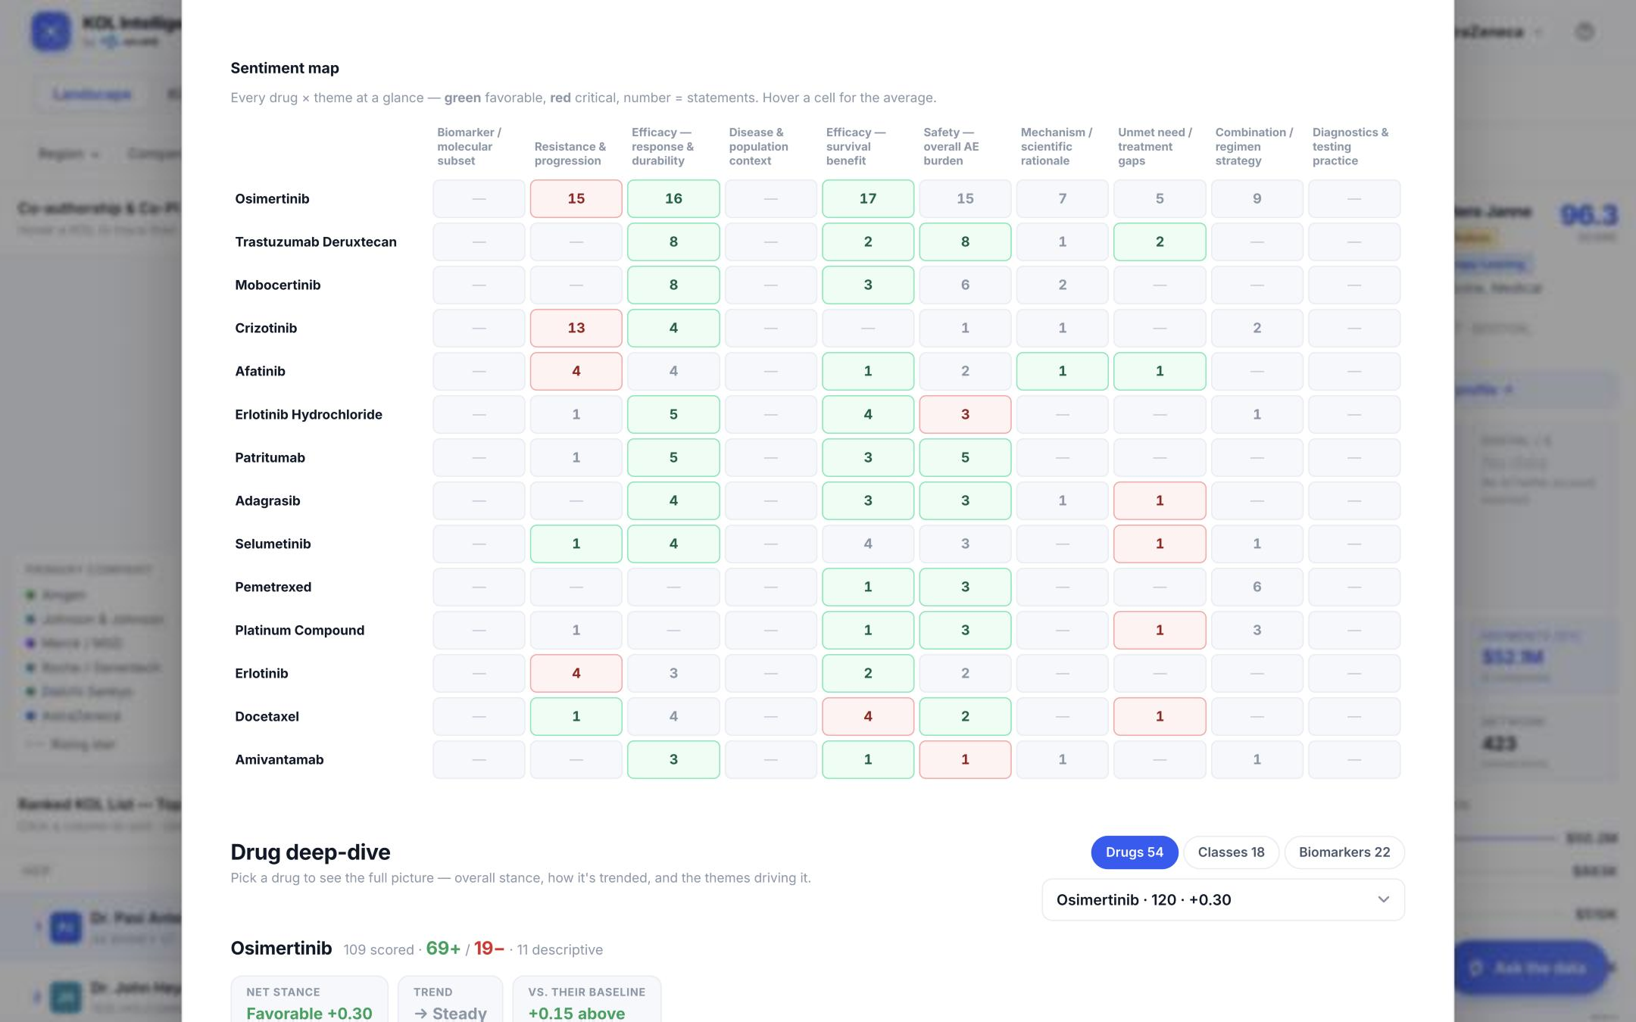Click the Vs. Their Baseline +0.15 above card
This screenshot has width=1636, height=1022.
pyautogui.click(x=586, y=1001)
